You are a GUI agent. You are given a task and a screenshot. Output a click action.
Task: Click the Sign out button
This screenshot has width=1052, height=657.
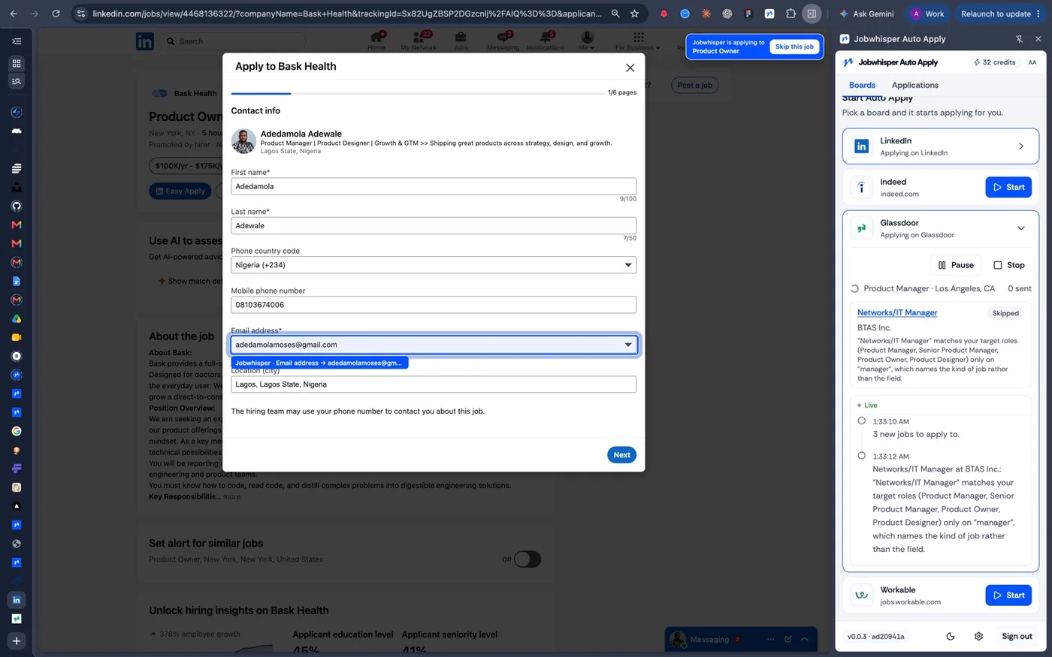click(x=1017, y=636)
